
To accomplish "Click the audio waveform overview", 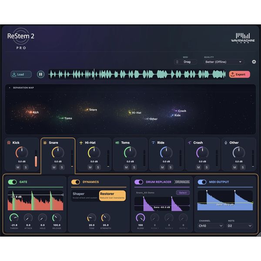I will coord(137,74).
